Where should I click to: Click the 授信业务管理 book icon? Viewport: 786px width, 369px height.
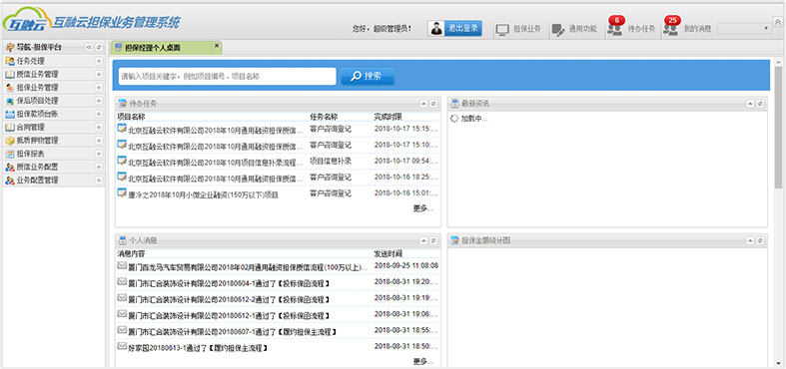[x=10, y=74]
